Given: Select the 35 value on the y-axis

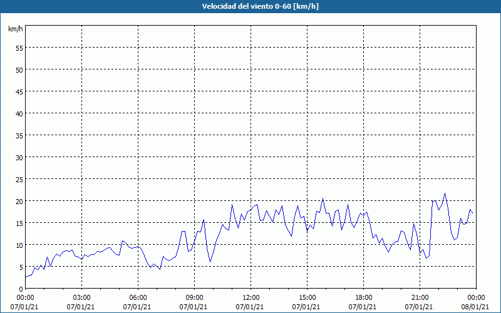Looking at the screenshot, I should pyautogui.click(x=19, y=135).
